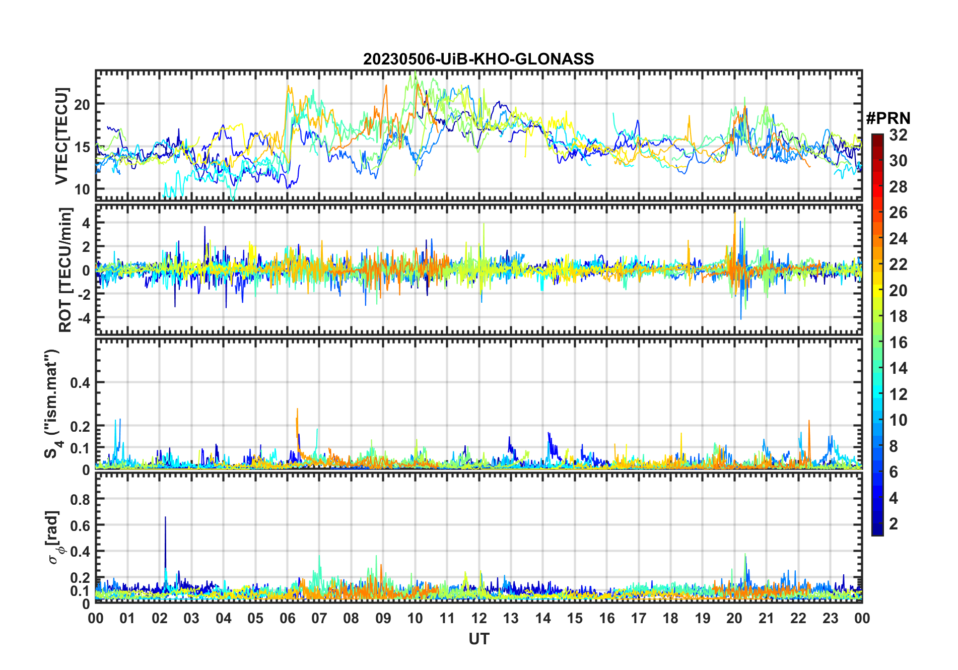The width and height of the screenshot is (958, 670).
Task: Click x-axis tick label 21
Action: (767, 618)
